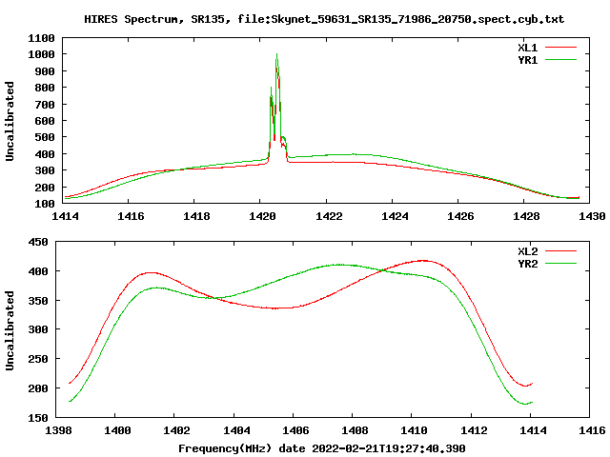The height and width of the screenshot is (457, 610).
Task: Click the upper plot Uncalibrated axis label
Action: [10, 121]
